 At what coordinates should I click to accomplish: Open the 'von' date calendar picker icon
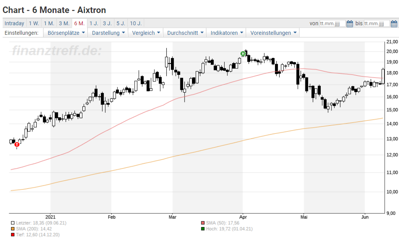[350, 24]
